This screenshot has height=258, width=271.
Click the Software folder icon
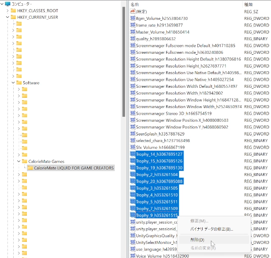[19, 83]
